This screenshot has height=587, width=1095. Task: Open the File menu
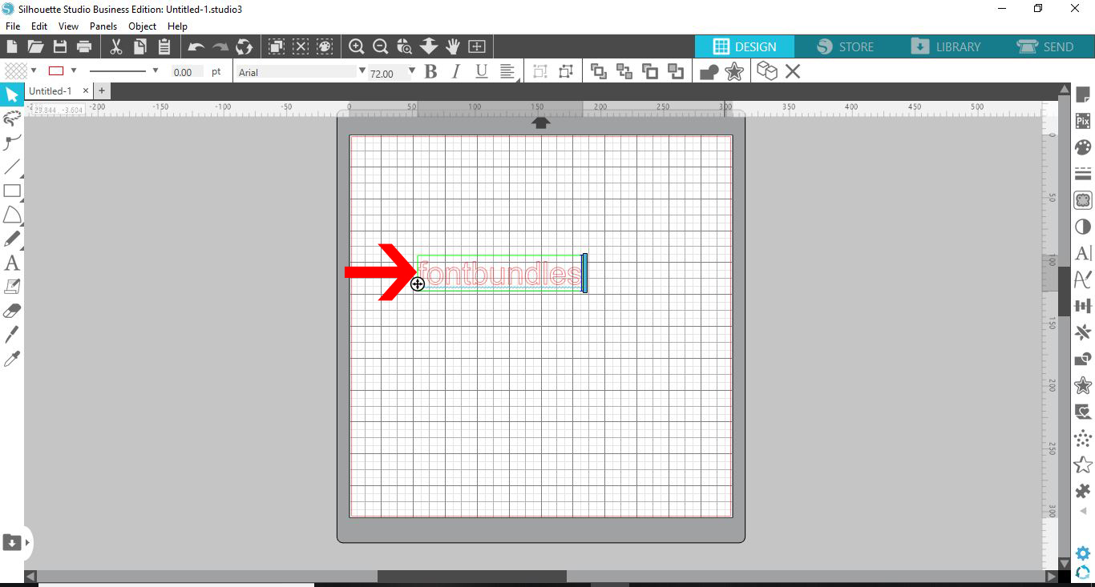coord(13,26)
